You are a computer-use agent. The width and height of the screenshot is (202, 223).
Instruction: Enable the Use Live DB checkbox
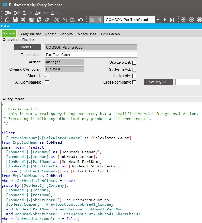(134, 63)
